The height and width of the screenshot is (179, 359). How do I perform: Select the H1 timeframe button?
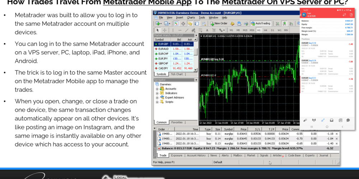coord(259,30)
